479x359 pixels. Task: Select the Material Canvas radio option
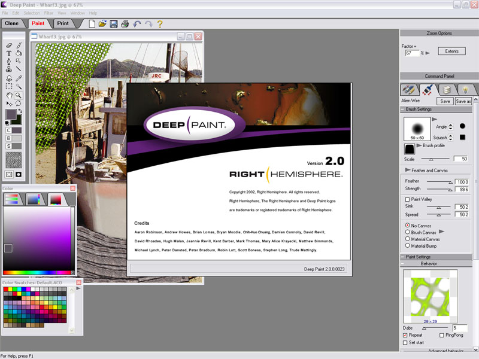pos(408,239)
